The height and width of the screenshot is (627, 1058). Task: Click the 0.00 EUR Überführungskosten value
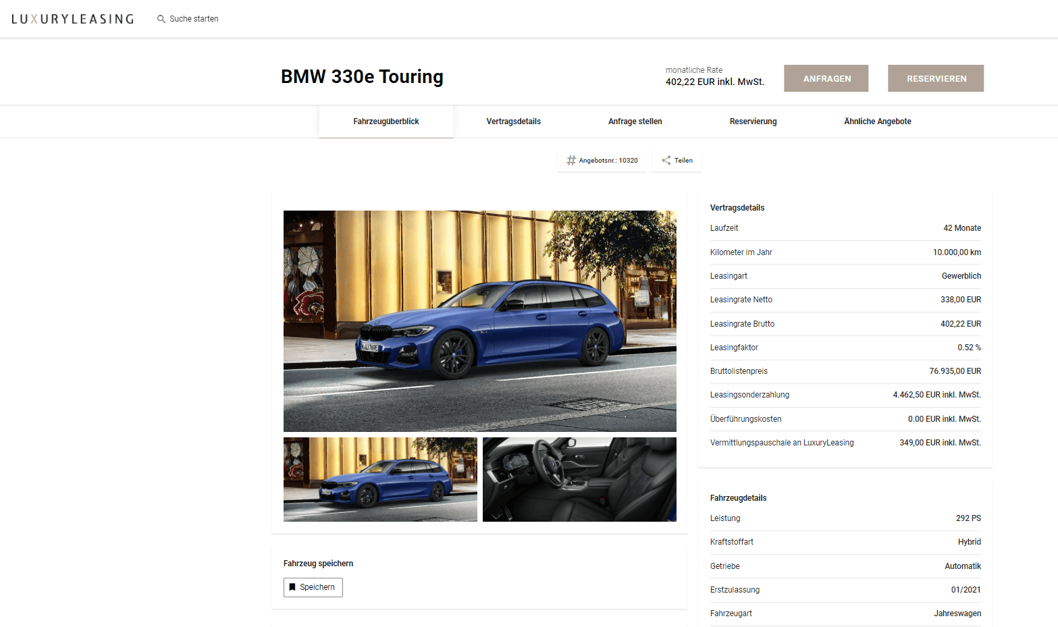click(x=945, y=419)
